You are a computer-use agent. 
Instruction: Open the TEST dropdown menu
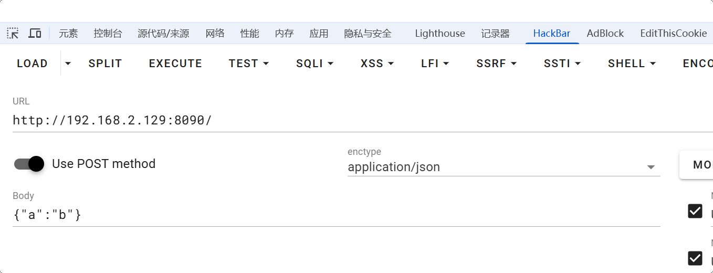(248, 64)
